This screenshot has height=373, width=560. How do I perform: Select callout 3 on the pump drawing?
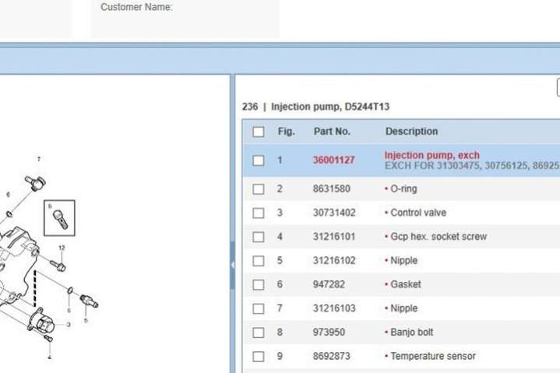pyautogui.click(x=68, y=324)
